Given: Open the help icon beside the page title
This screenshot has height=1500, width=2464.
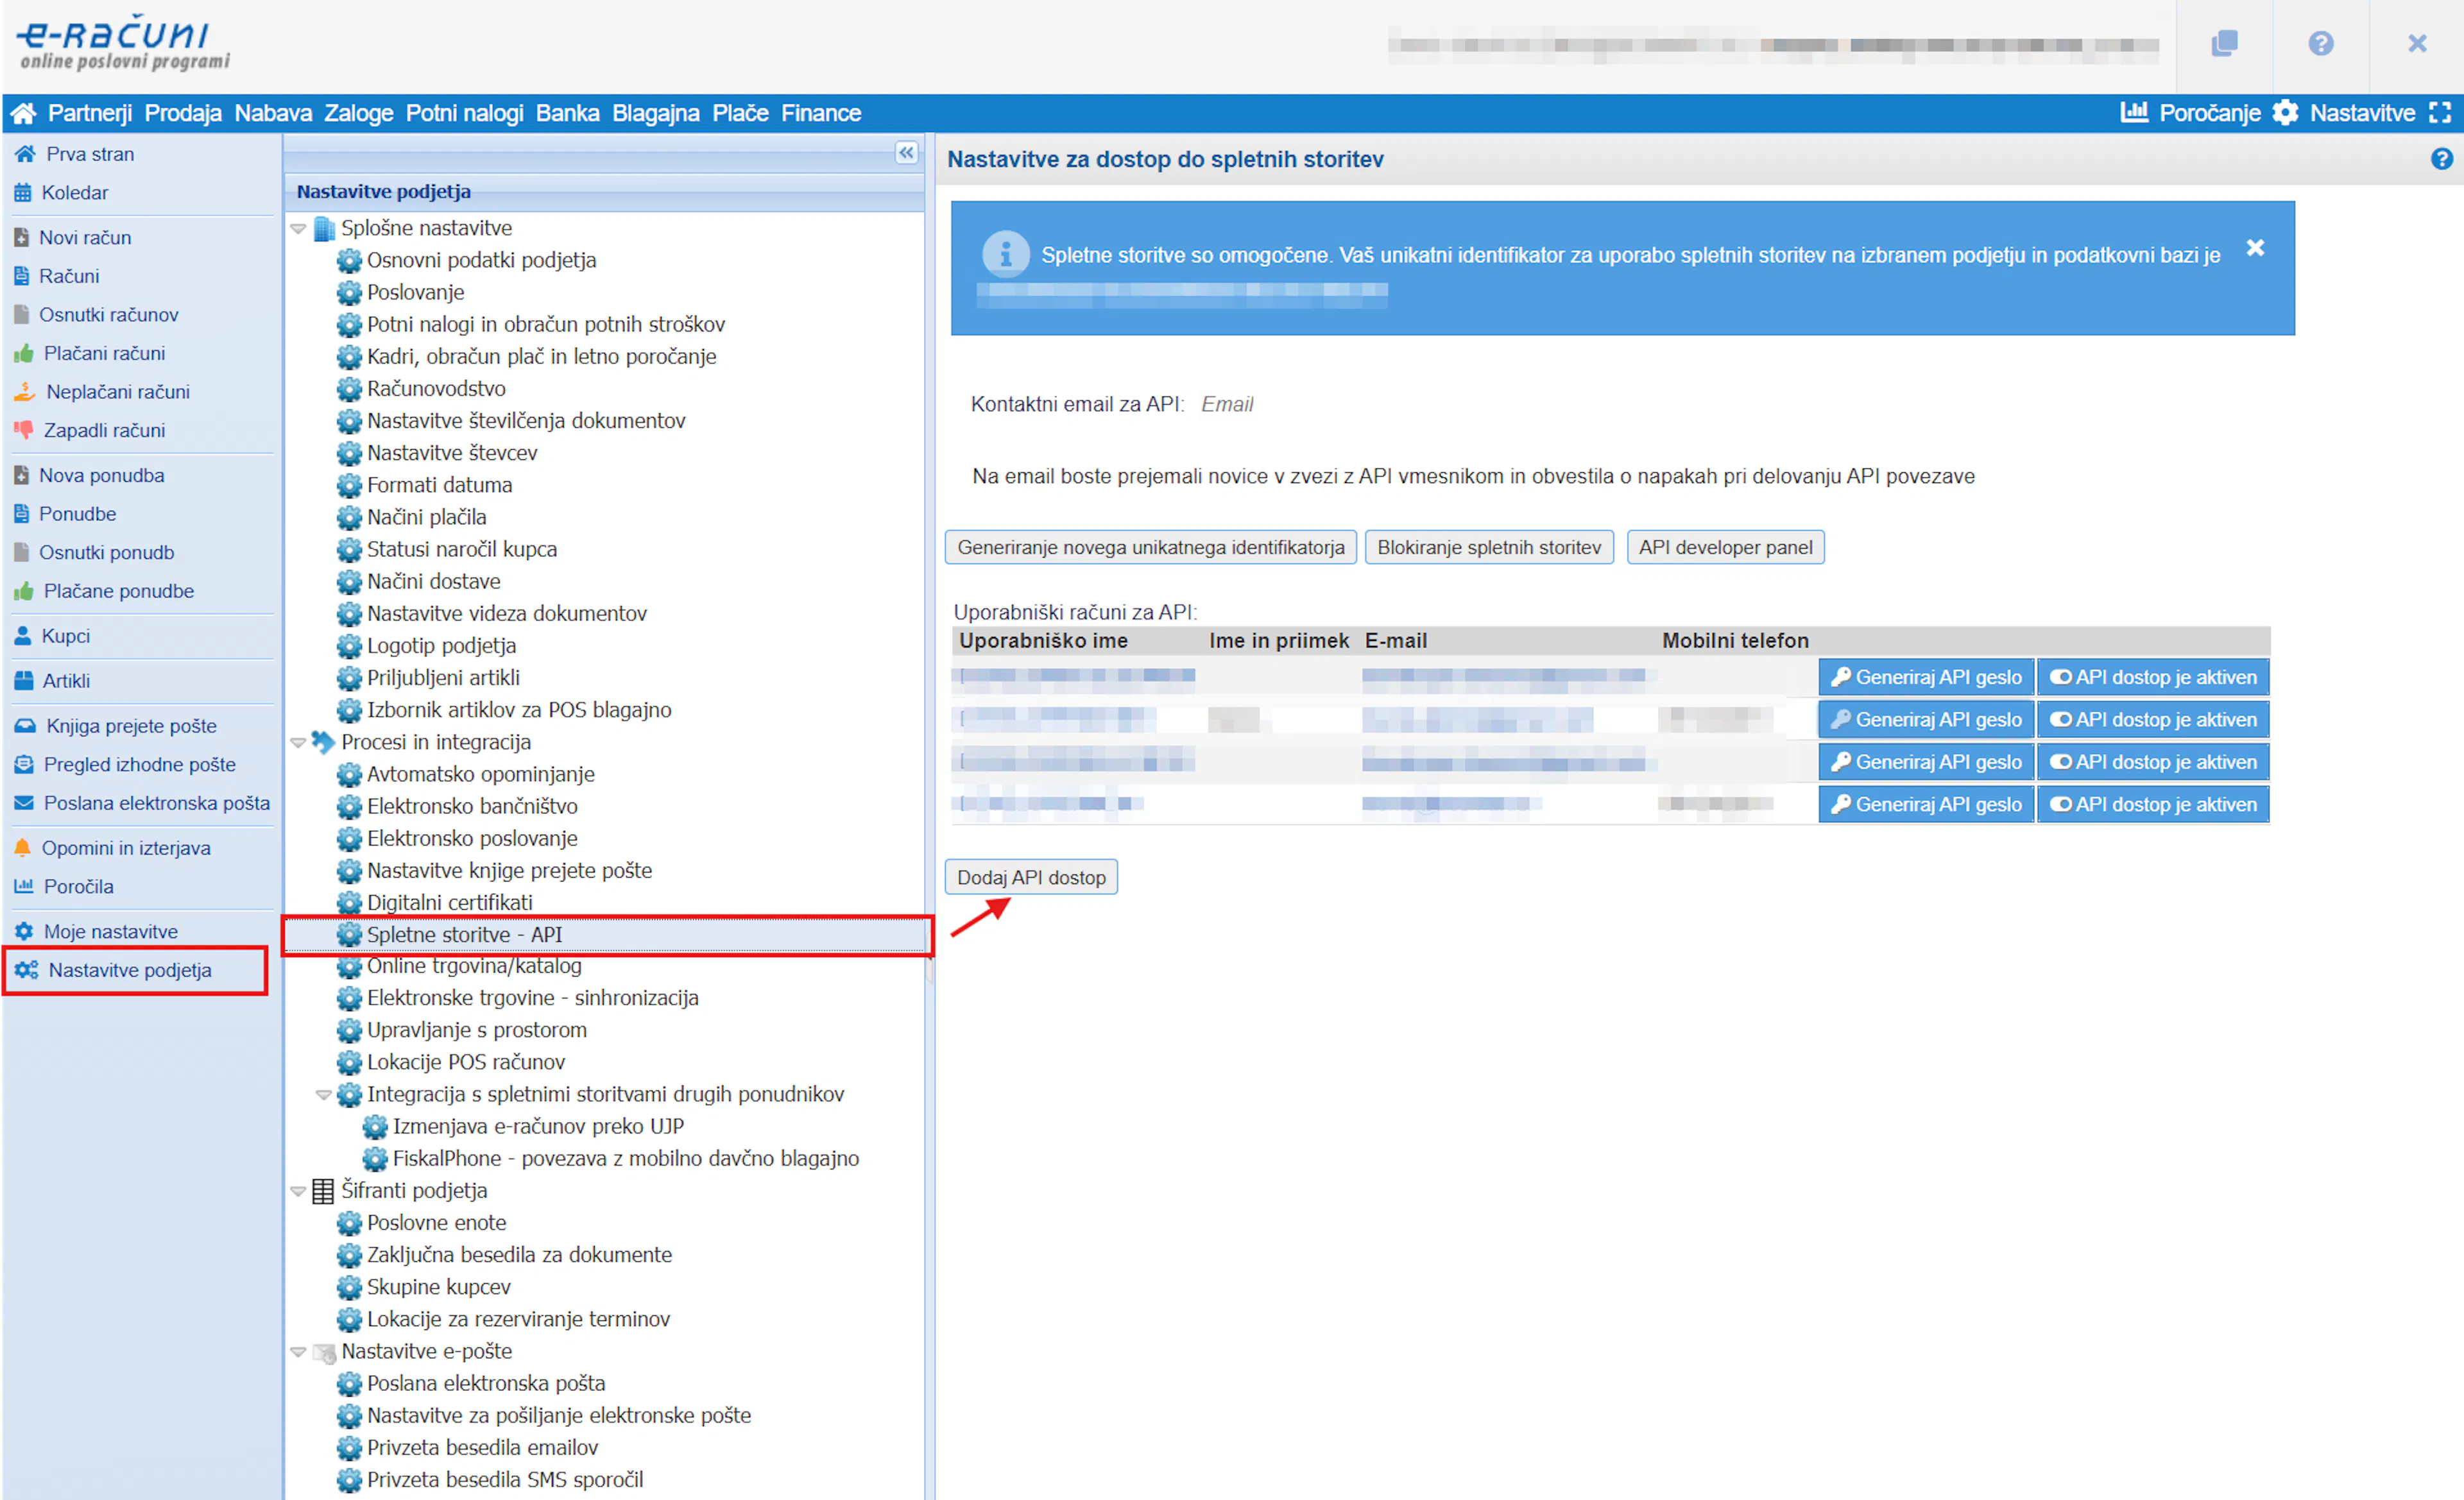Looking at the screenshot, I should click(x=2441, y=159).
